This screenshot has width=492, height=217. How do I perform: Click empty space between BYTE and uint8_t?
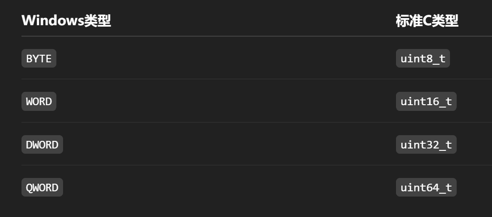coord(225,59)
